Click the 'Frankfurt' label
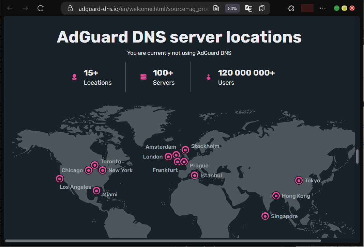The height and width of the screenshot is (247, 364). coord(165,170)
